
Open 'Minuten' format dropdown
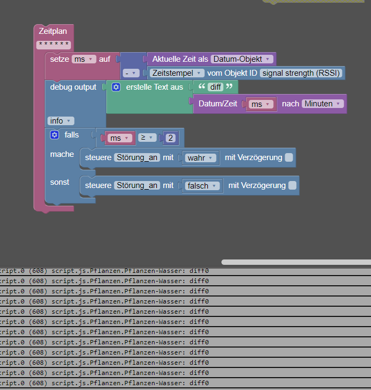323,104
